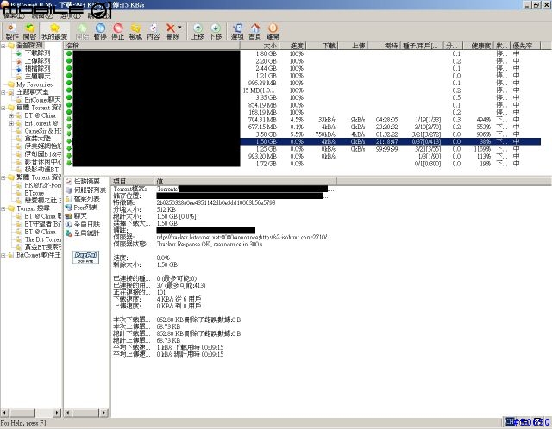Stop the task with red 停止 icon
Screen dimensions: 552x429
pos(117,31)
